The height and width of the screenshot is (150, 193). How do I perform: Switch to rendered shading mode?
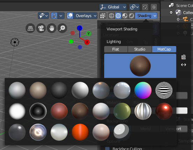point(131,16)
